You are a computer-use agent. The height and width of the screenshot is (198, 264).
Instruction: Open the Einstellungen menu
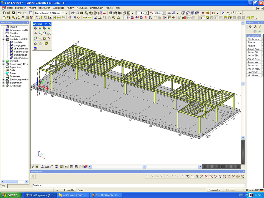click(x=96, y=8)
